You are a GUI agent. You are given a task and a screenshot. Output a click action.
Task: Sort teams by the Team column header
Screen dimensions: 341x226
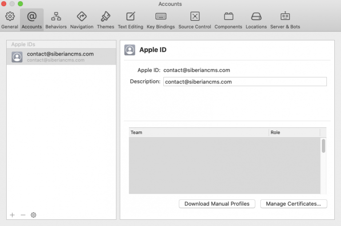coord(199,132)
